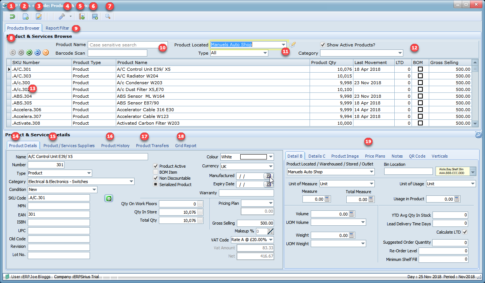Image resolution: width=485 pixels, height=283 pixels.
Task: Click the green next record button
Action: [29, 52]
